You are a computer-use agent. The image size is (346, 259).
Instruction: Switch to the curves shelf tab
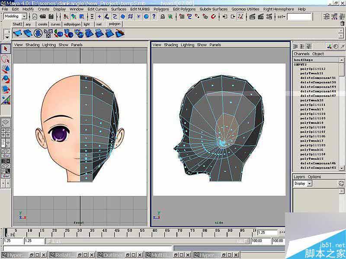pyautogui.click(x=56, y=24)
